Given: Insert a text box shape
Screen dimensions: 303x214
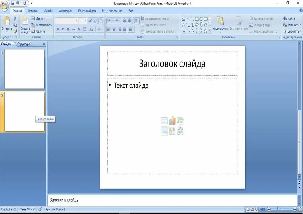Looking at the screenshot, I should (x=183, y=19).
